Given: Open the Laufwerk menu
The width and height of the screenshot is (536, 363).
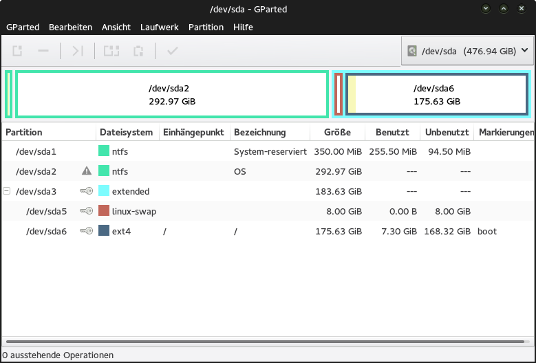Looking at the screenshot, I should [160, 27].
